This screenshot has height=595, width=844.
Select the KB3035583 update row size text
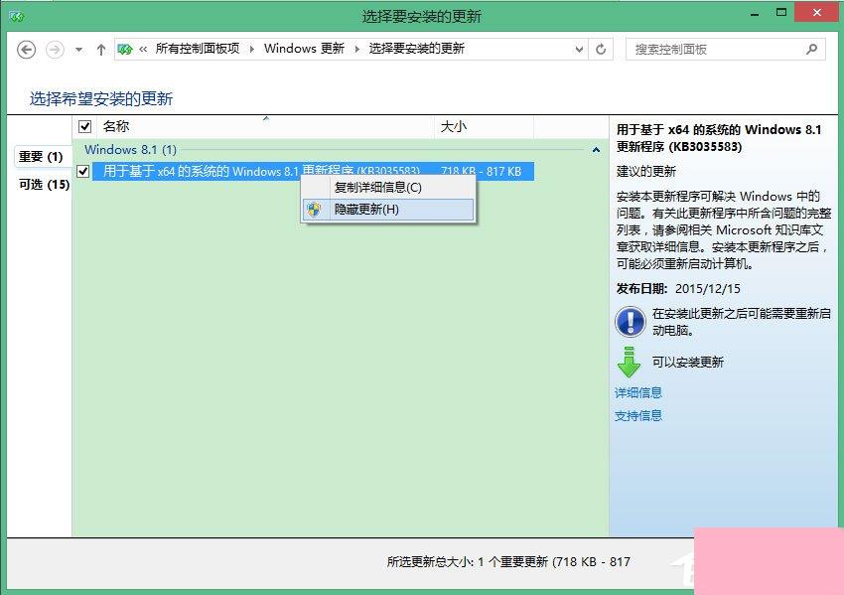click(x=482, y=171)
